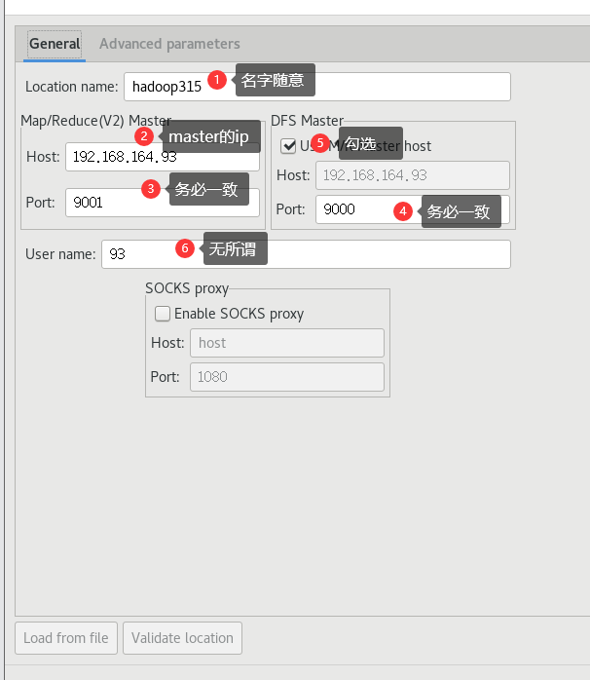Enable the SOCKS proxy checkbox
Viewport: 590px width, 680px height.
click(x=163, y=314)
